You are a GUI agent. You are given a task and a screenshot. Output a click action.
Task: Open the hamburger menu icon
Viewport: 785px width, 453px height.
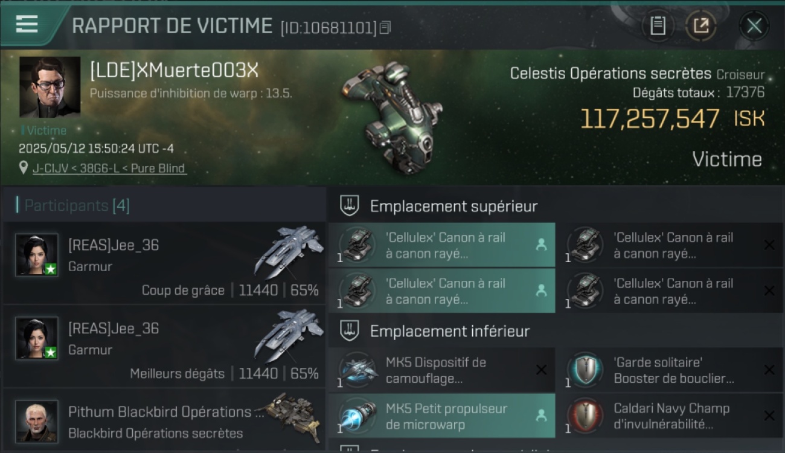point(27,25)
